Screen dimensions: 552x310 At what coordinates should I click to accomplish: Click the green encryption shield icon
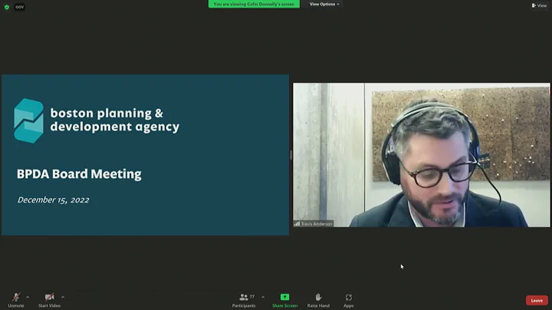click(x=7, y=7)
